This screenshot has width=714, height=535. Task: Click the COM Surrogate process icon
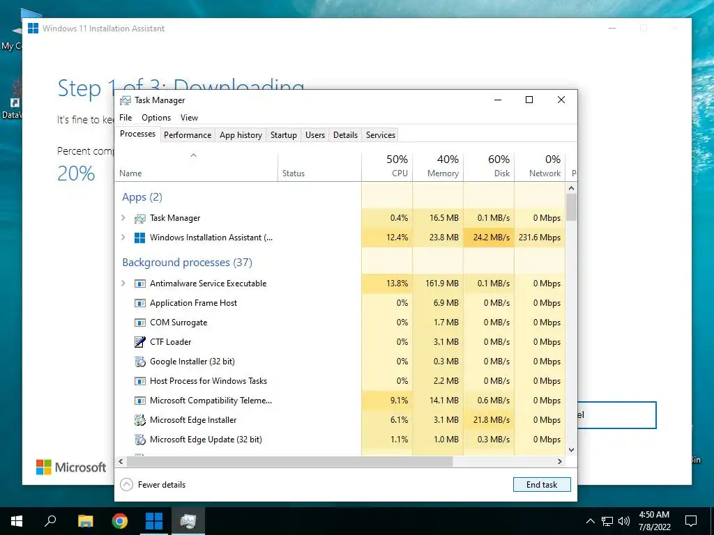pos(139,323)
